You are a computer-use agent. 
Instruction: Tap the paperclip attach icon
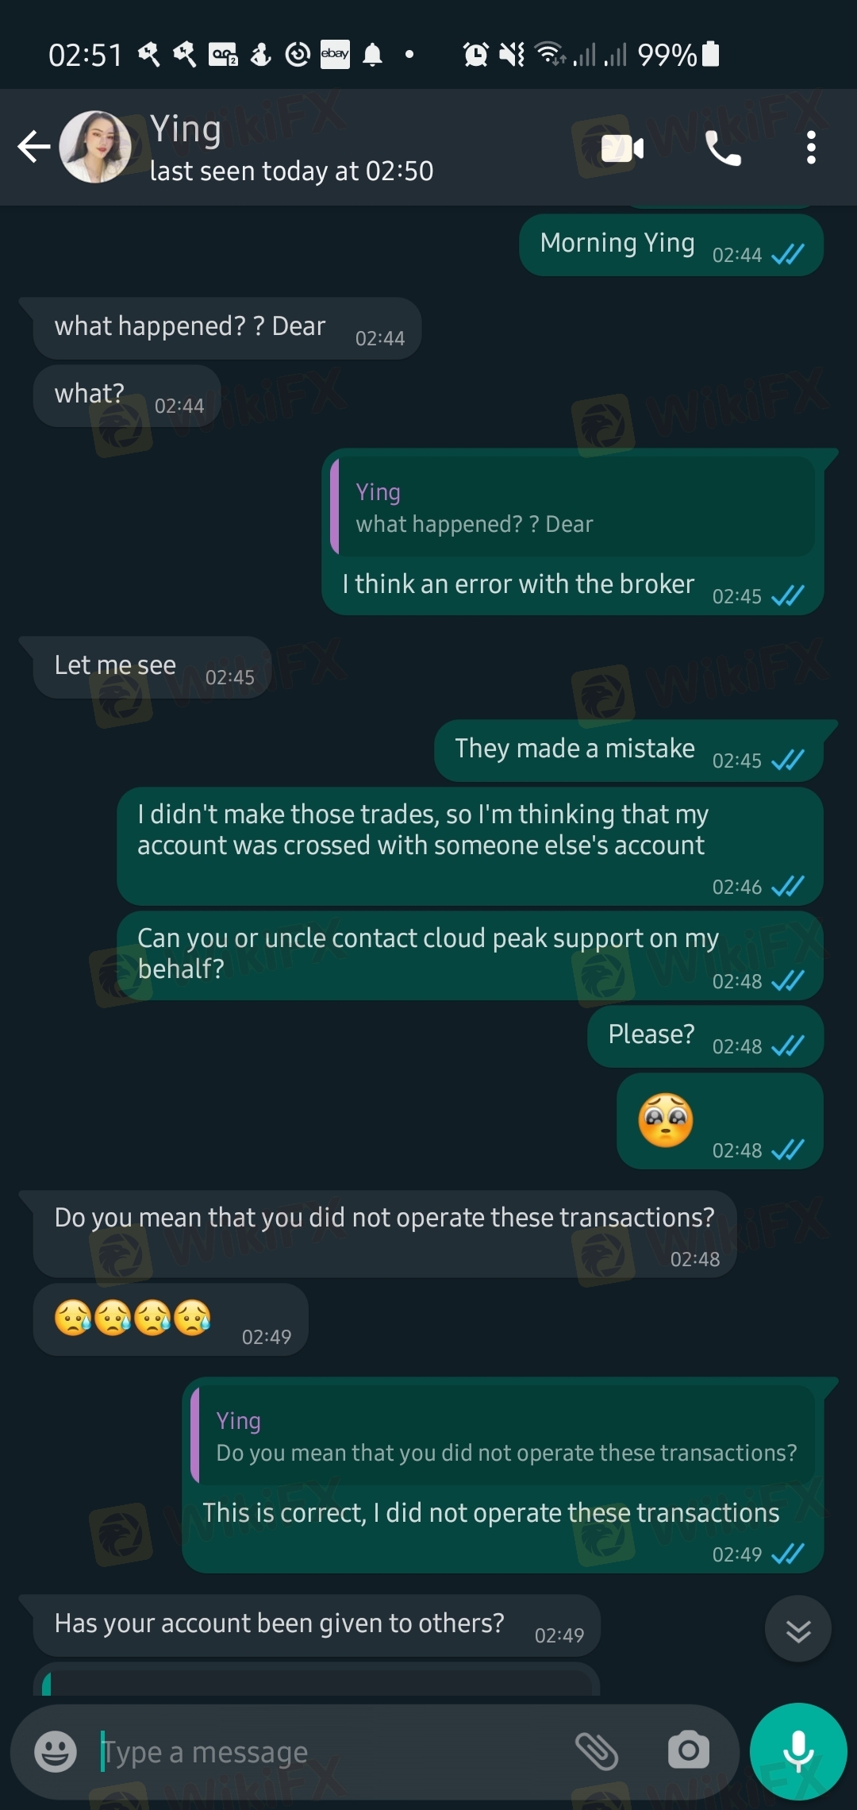point(597,1750)
